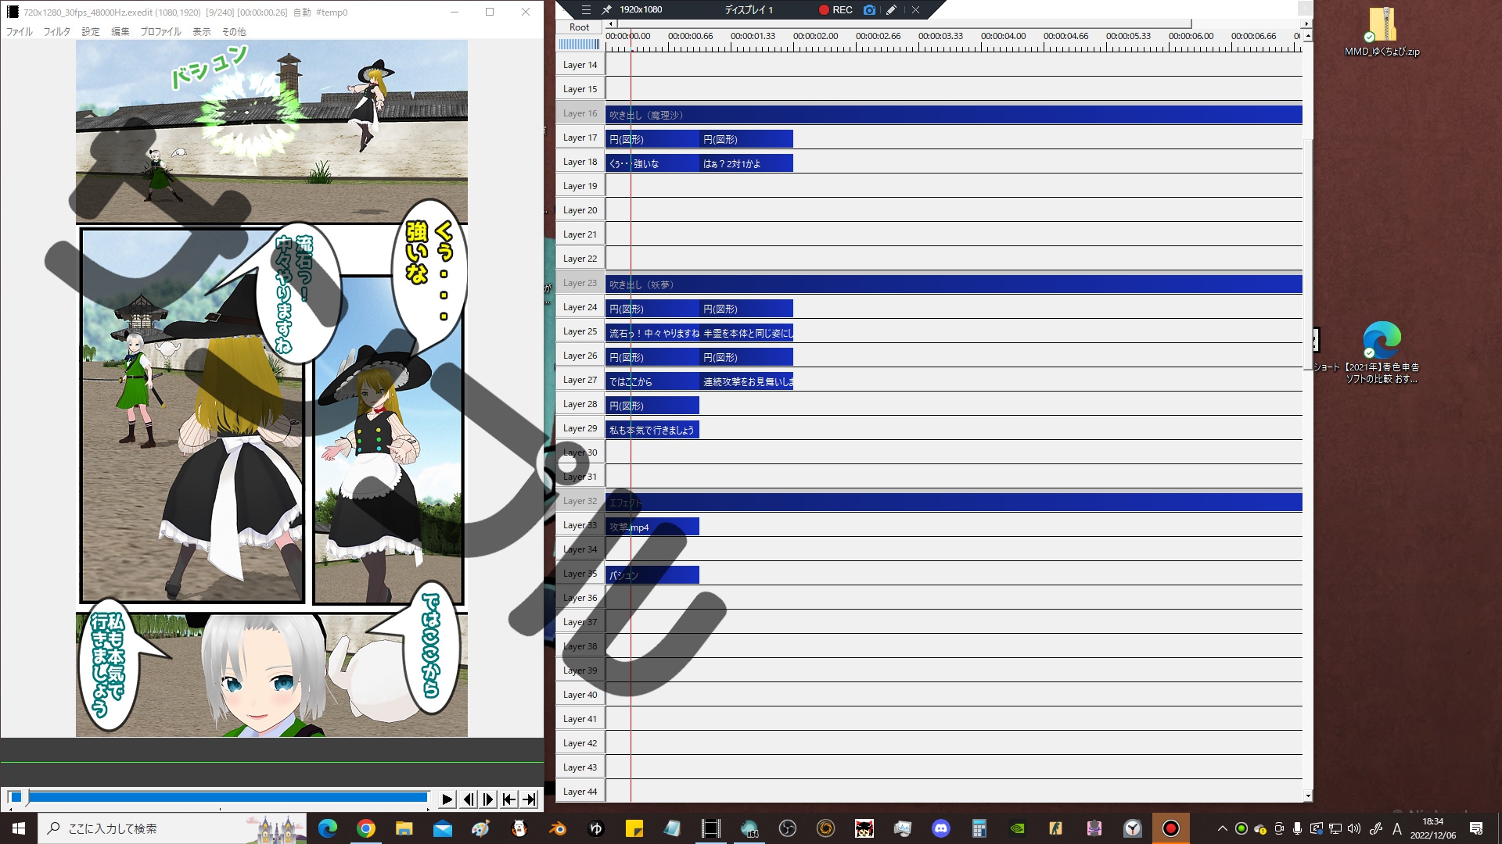
Task: Toggle visibility of Layer 32
Action: pyautogui.click(x=580, y=501)
